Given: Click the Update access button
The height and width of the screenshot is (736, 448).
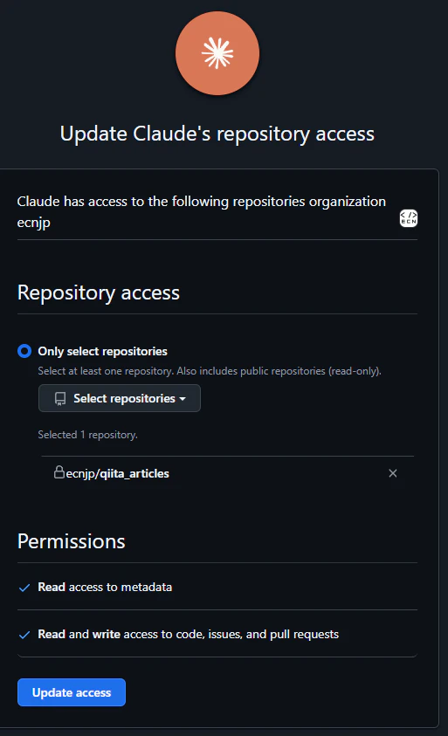Looking at the screenshot, I should [72, 692].
